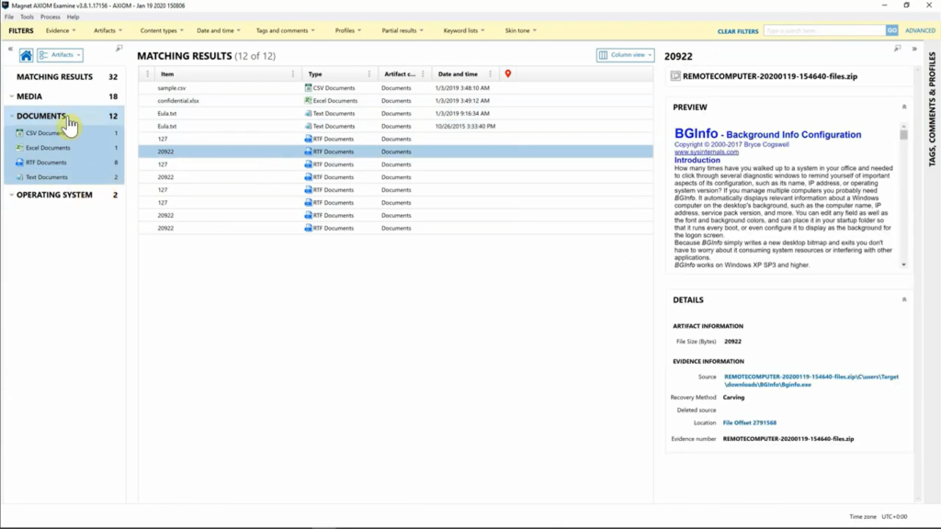Image resolution: width=941 pixels, height=529 pixels.
Task: Select the Excel Documents tree item
Action: pos(66,148)
